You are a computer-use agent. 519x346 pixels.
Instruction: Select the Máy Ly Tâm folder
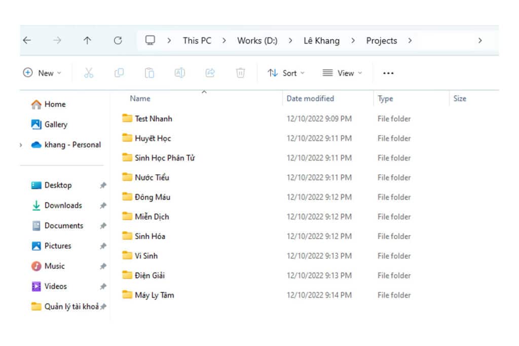pyautogui.click(x=148, y=295)
